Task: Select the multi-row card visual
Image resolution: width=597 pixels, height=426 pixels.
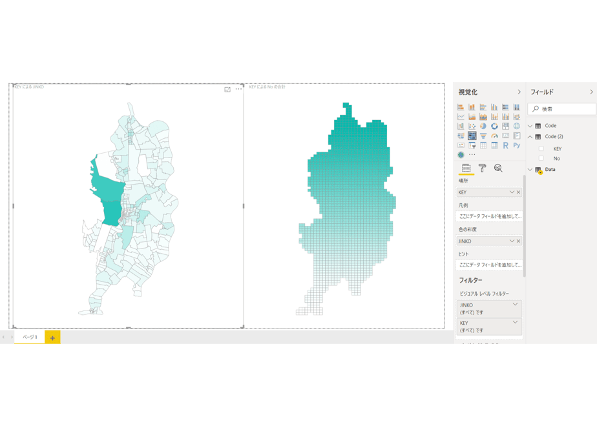Action: (517, 136)
